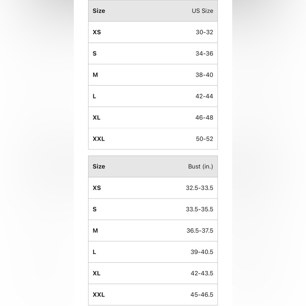Click the M bust row 36.5-37.5
Screen dimensions: 306x306
point(153,230)
